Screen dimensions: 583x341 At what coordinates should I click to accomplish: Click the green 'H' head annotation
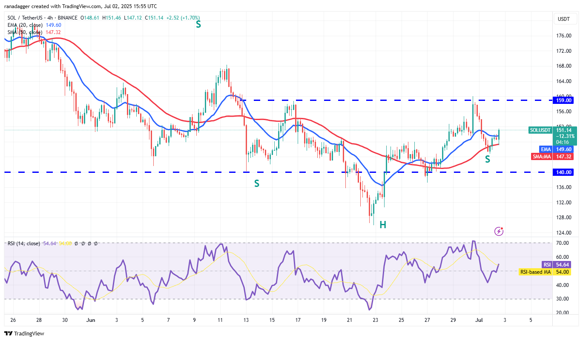[383, 225]
